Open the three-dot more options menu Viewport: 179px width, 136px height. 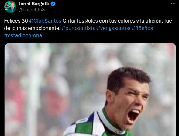[173, 4]
